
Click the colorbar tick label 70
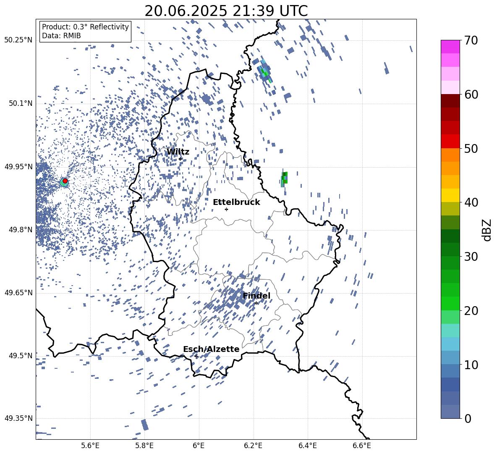(471, 41)
